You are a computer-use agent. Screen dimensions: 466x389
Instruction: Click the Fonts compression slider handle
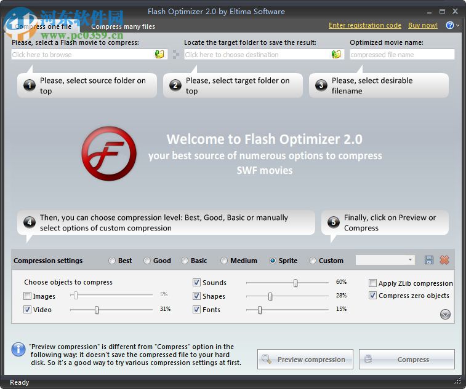(x=260, y=310)
